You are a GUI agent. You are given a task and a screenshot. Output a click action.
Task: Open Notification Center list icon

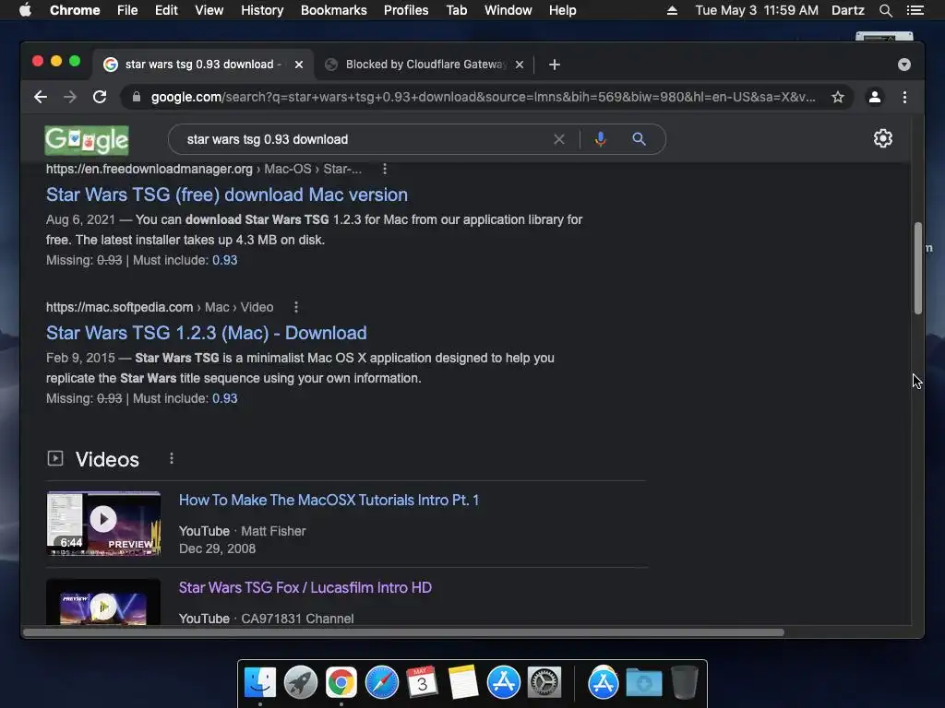click(x=915, y=10)
